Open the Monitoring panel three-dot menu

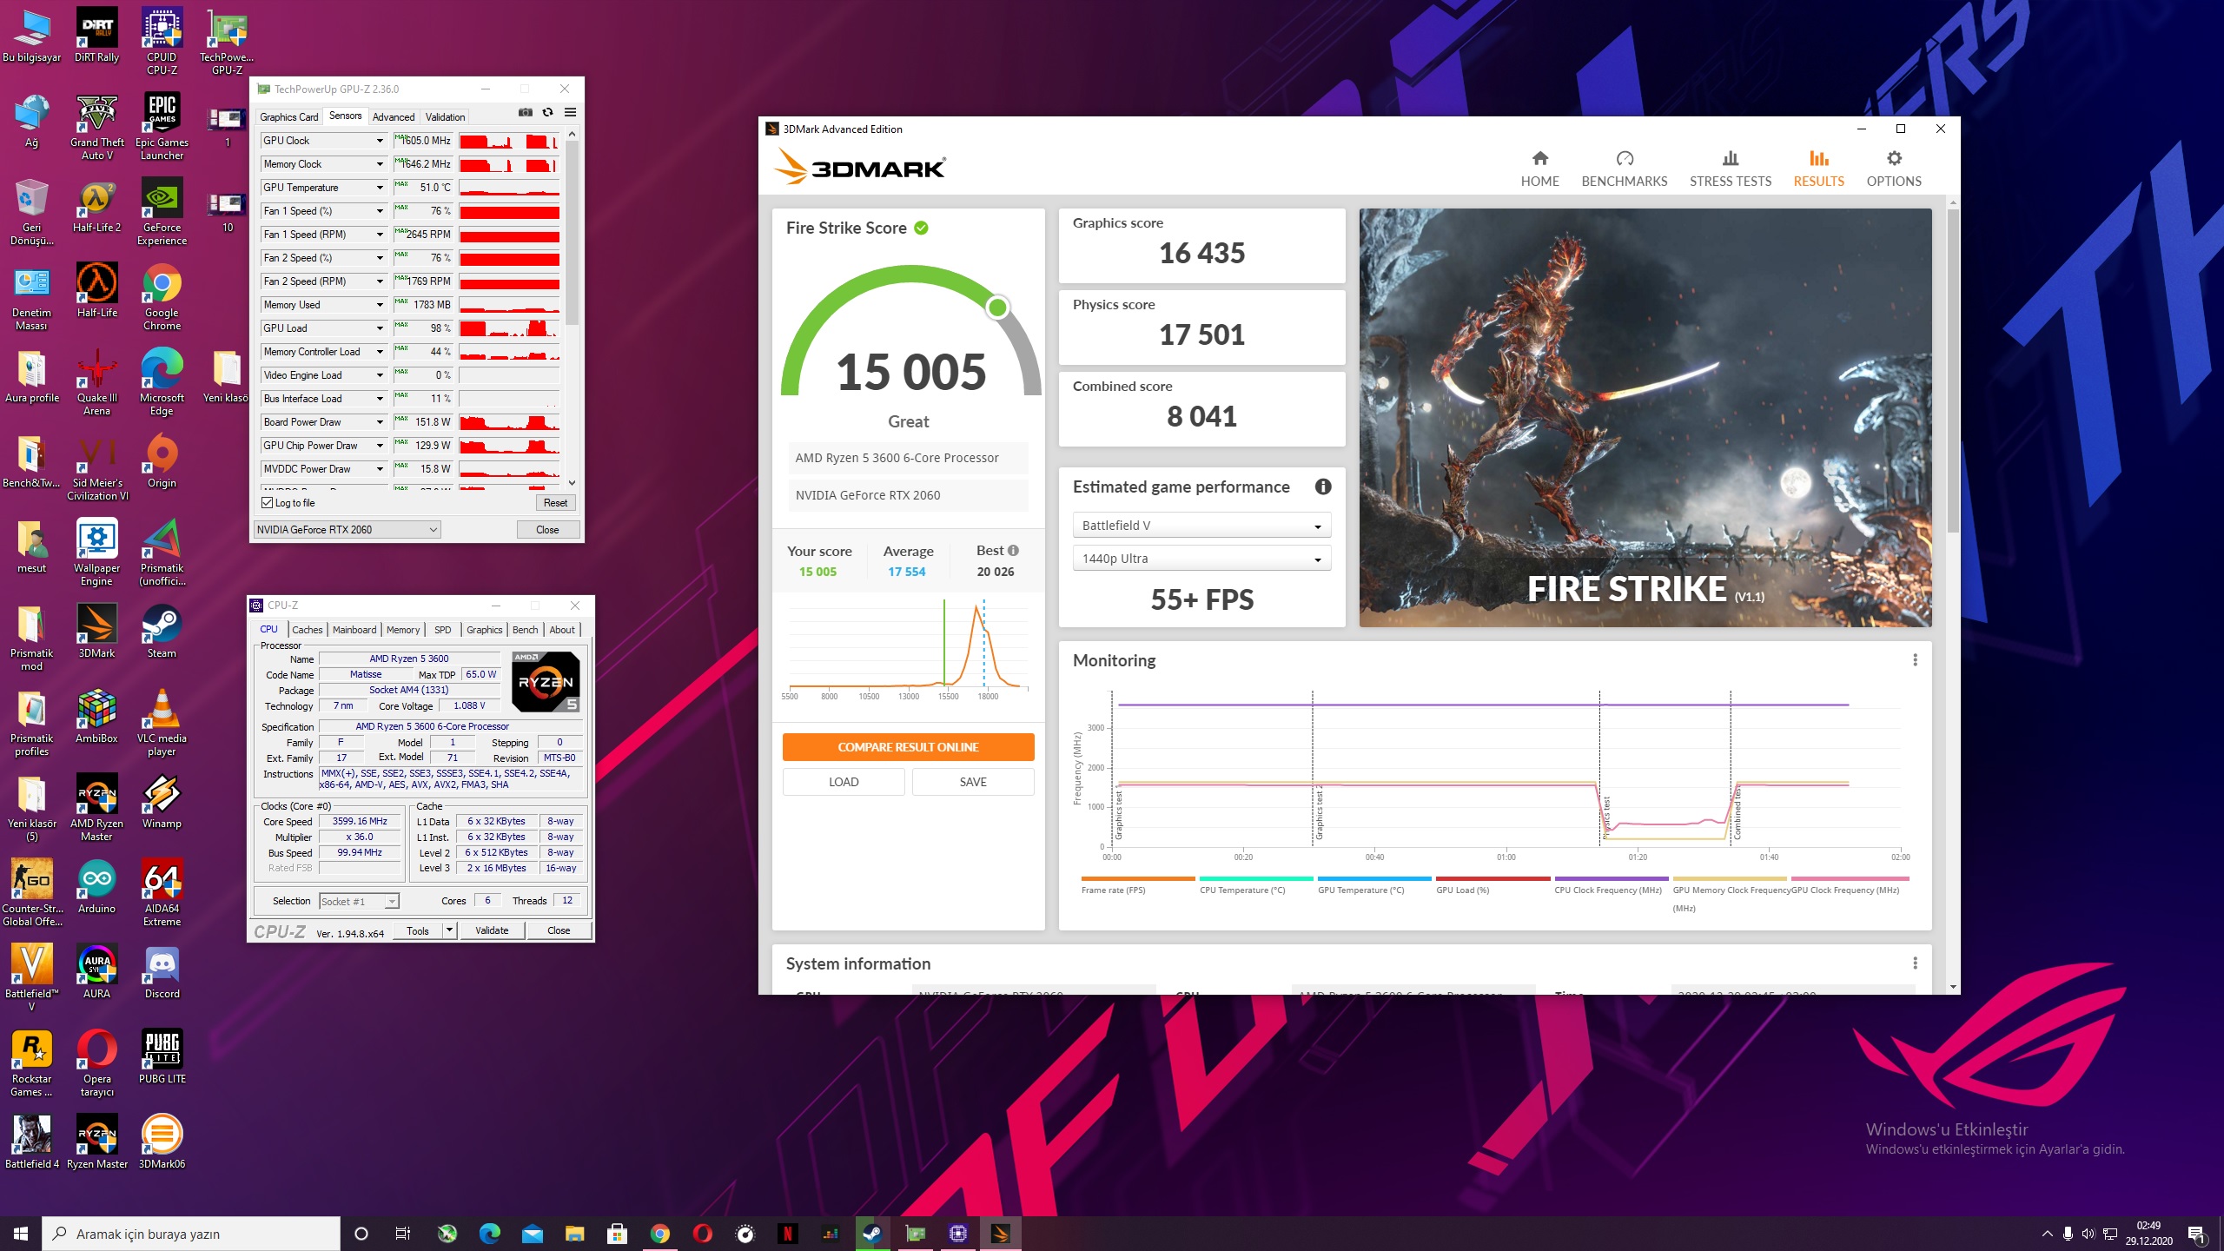1915,660
